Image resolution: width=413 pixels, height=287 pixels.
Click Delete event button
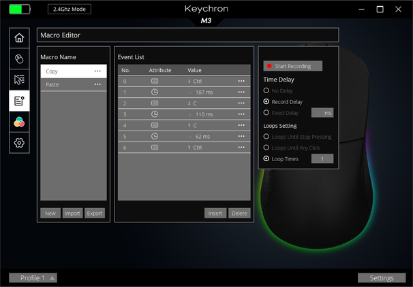(x=239, y=213)
